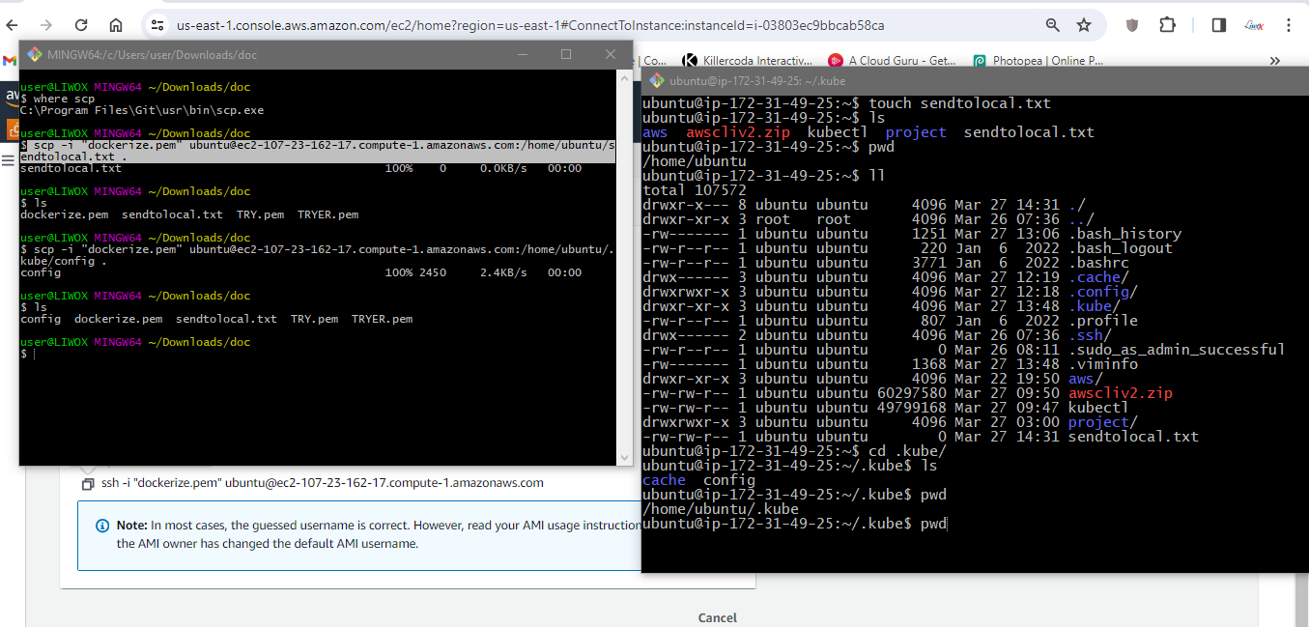The width and height of the screenshot is (1309, 627).
Task: Copy the ssh command with copy icon
Action: tap(88, 483)
